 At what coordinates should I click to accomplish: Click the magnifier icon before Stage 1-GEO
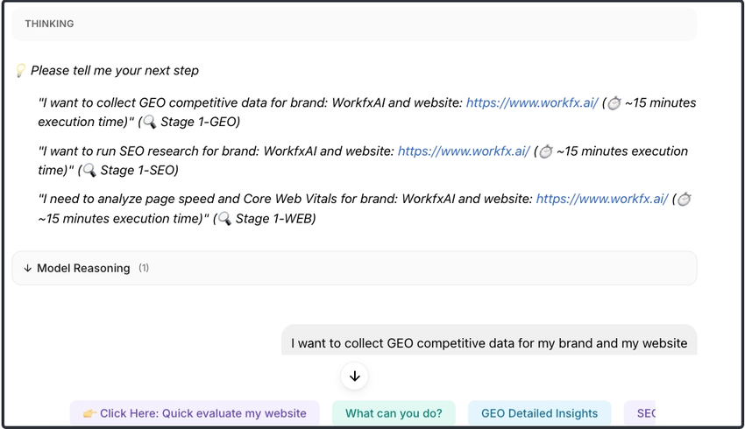150,123
